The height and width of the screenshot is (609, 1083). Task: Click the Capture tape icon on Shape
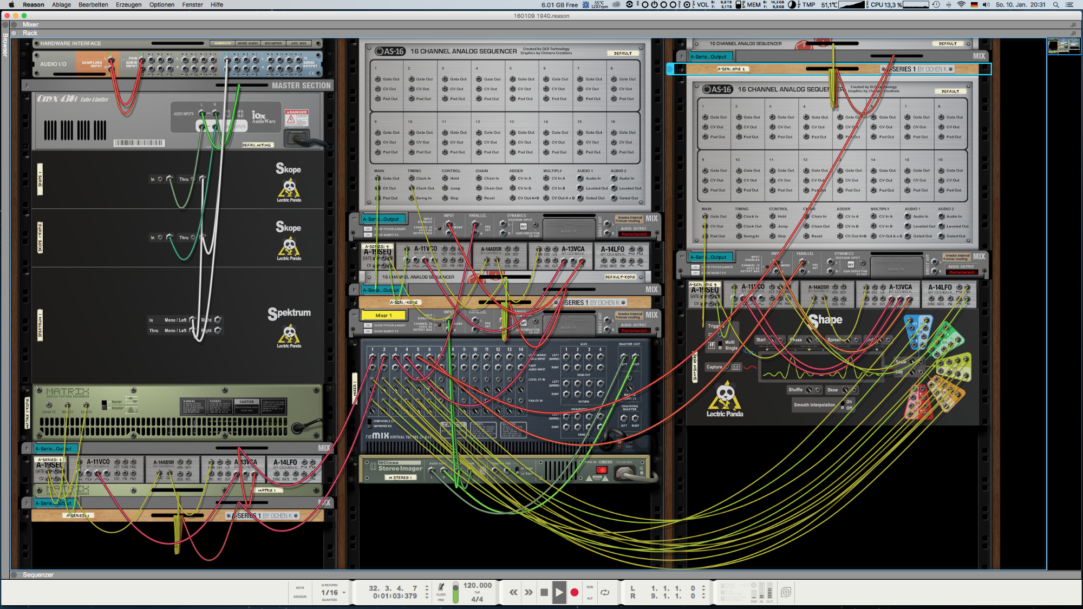[736, 367]
